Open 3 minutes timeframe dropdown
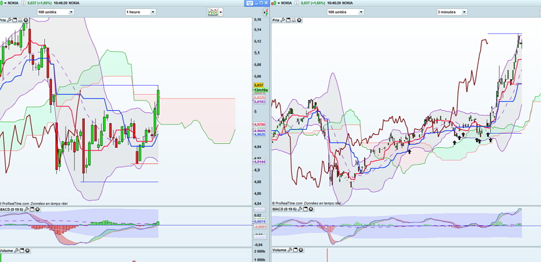 (452, 12)
